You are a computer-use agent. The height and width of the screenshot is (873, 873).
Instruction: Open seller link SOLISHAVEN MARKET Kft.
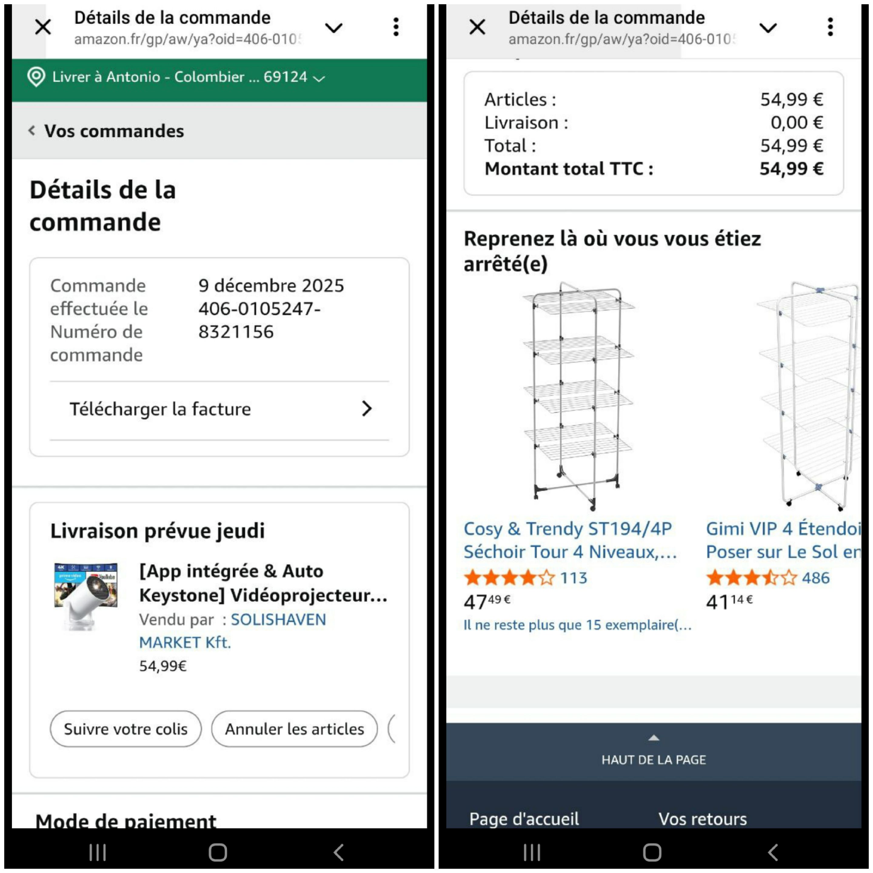pyautogui.click(x=232, y=631)
